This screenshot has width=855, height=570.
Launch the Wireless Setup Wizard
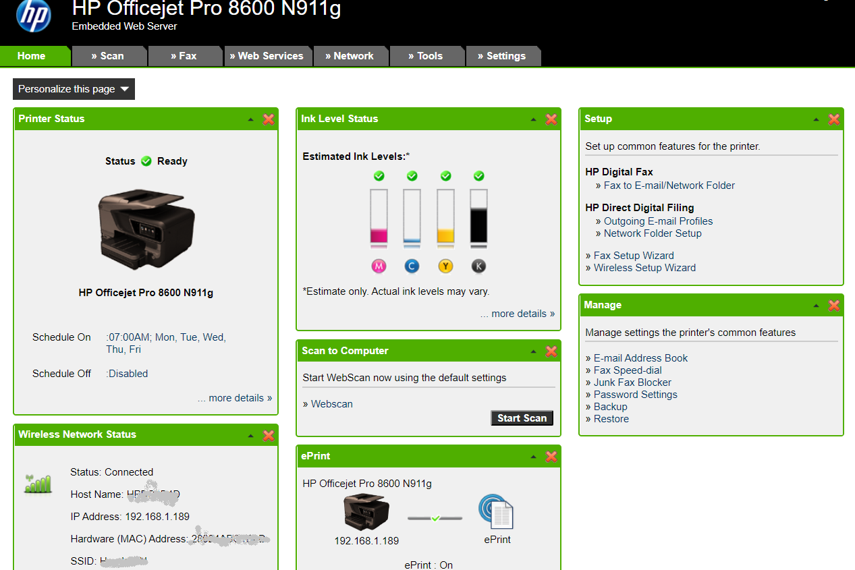pyautogui.click(x=644, y=268)
